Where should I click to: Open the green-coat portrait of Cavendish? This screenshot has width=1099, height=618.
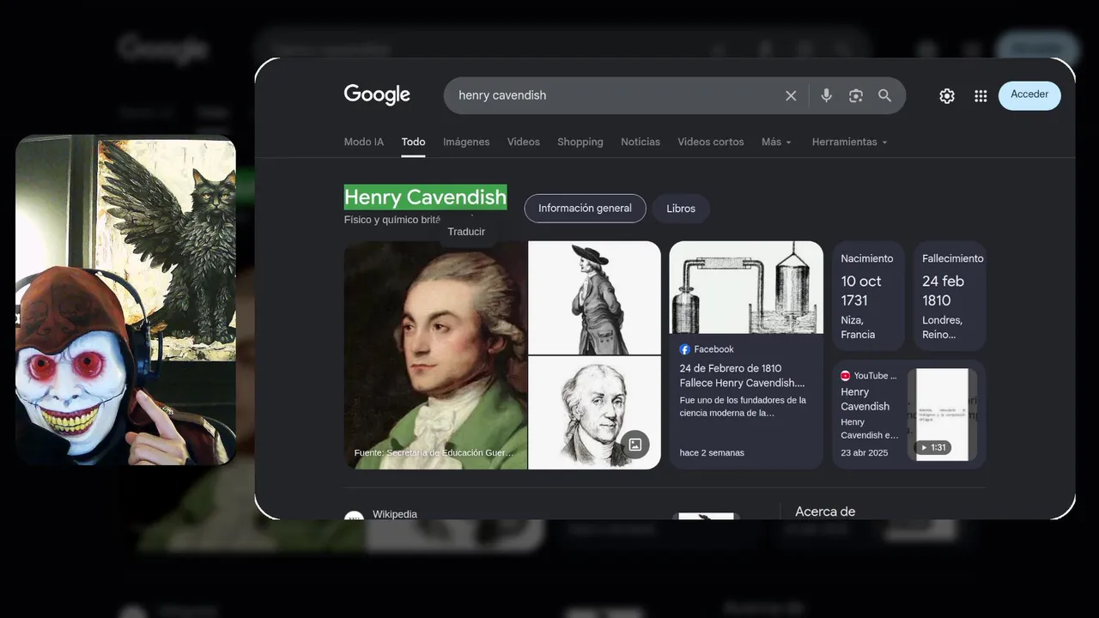tap(435, 355)
